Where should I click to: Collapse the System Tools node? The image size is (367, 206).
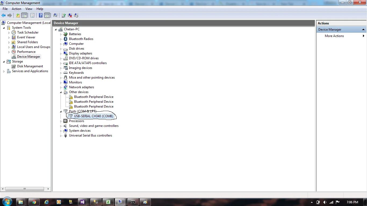tap(4, 28)
